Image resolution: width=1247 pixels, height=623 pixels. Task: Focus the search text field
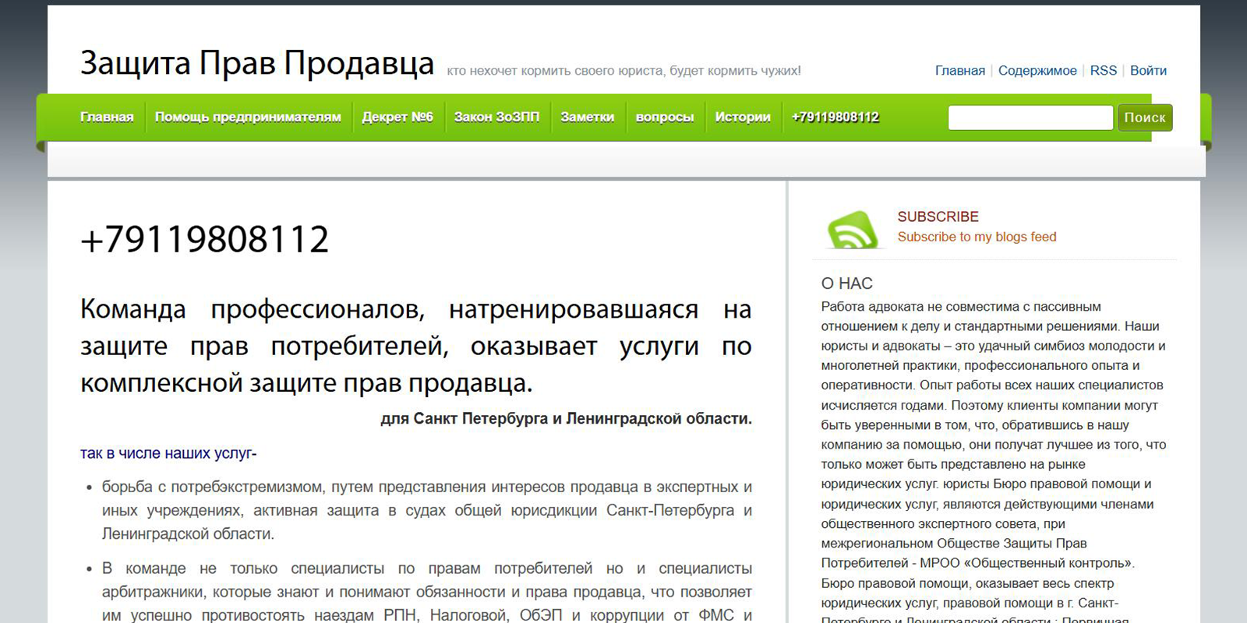click(1030, 118)
